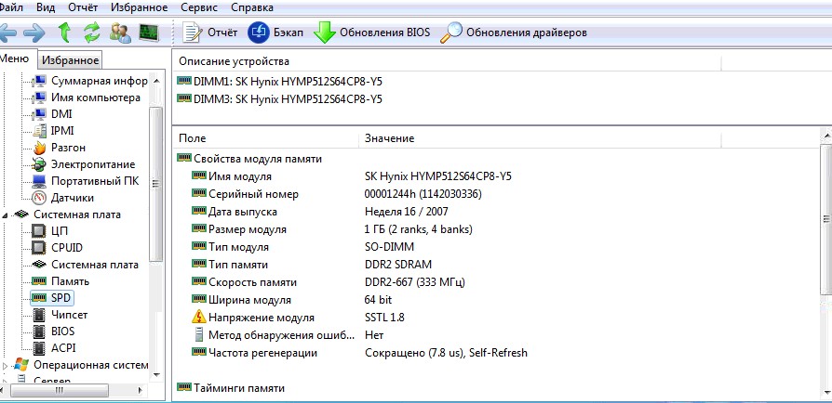Collapse the Системная плата tree branch
Image resolution: width=832 pixels, height=403 pixels.
6,215
